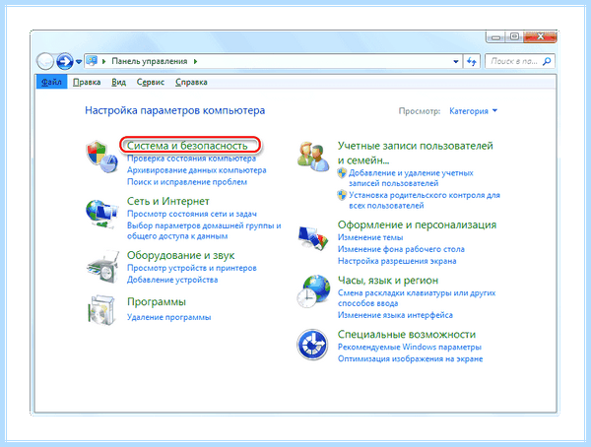Open 'Просмотр состояния сети и задач'
The height and width of the screenshot is (447, 591).
point(192,214)
